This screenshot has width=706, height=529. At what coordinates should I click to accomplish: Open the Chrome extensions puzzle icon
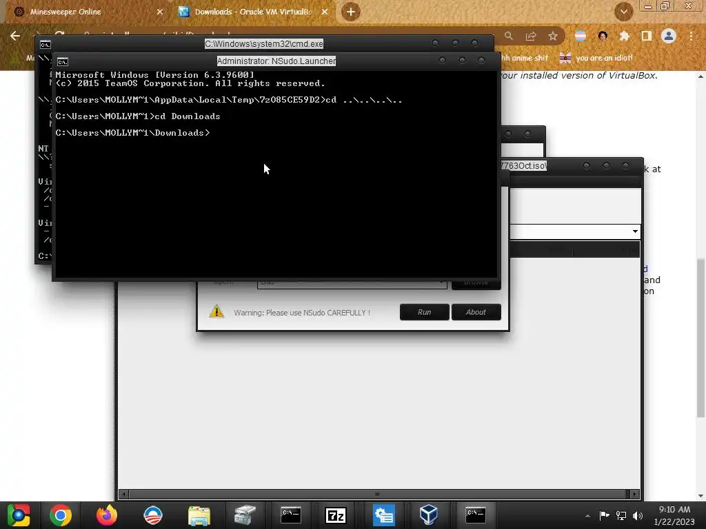(624, 36)
